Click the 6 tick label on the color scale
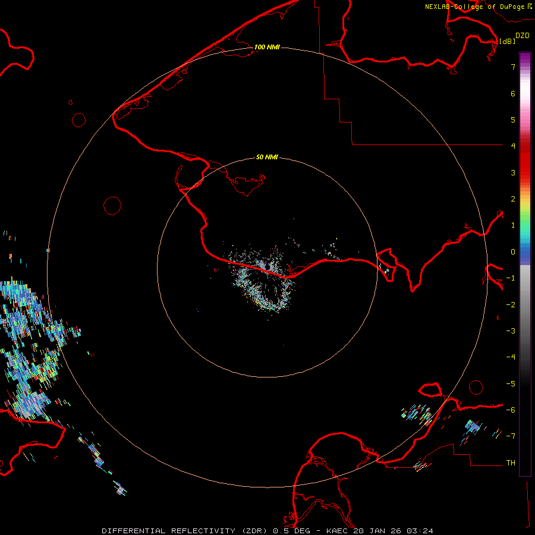 513,93
